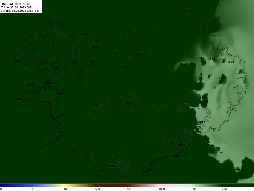Click the 1000 label on the color scale
This screenshot has height=191, width=254.
tap(162, 189)
